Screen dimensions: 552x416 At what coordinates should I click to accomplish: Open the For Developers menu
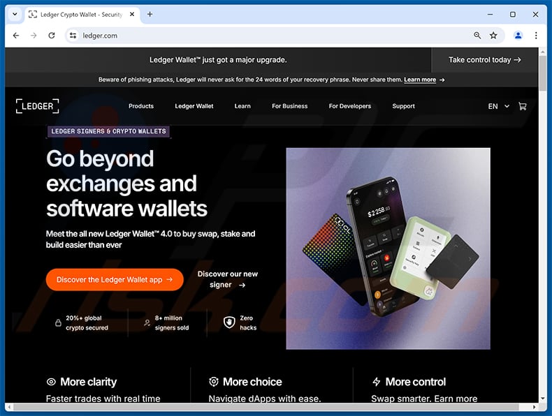click(350, 106)
